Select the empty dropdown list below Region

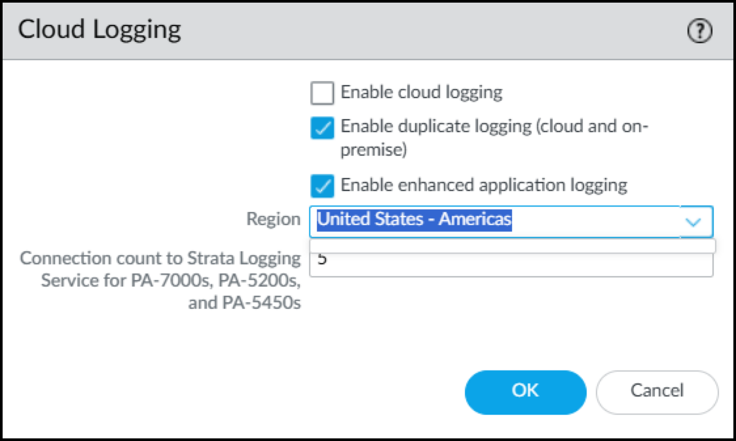tap(512, 246)
